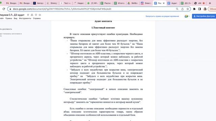Open the 'Инструменты' menu
This screenshot has height=121, width=216.
pos(25,18)
